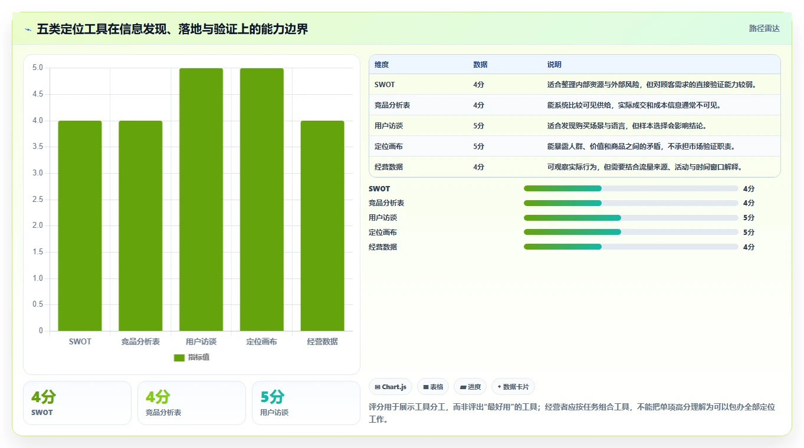Click the 表格 tag chip
Image resolution: width=804 pixels, height=448 pixels.
433,387
